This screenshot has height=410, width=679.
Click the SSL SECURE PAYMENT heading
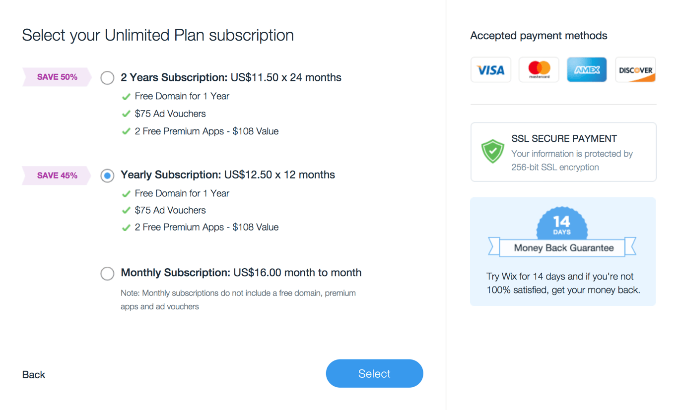pos(564,138)
